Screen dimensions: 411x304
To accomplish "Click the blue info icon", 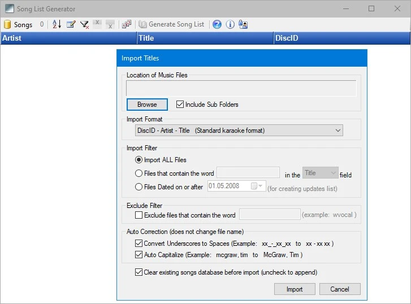I will click(230, 24).
